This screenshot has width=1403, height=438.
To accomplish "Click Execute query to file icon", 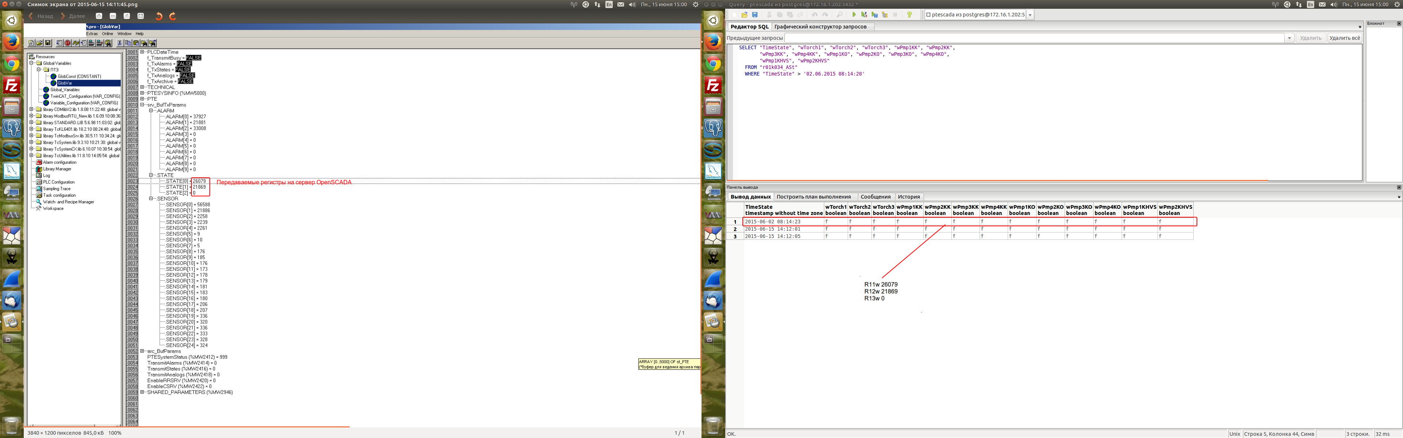I will (x=874, y=15).
